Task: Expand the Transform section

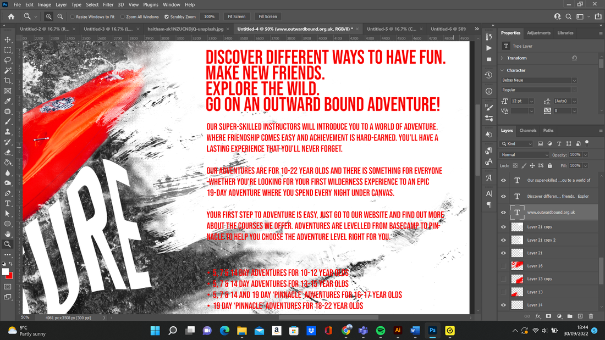Action: (x=502, y=58)
